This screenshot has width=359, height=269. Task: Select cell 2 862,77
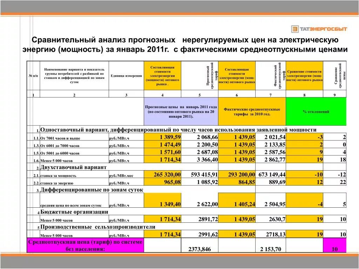(271, 159)
